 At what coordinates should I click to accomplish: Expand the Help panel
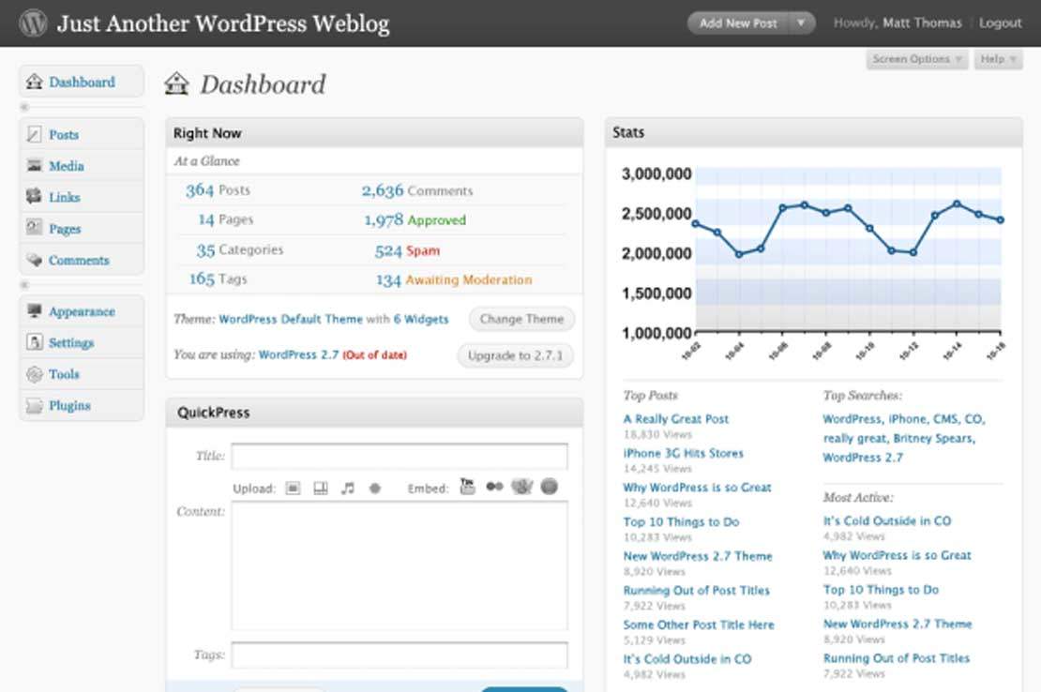[x=999, y=59]
